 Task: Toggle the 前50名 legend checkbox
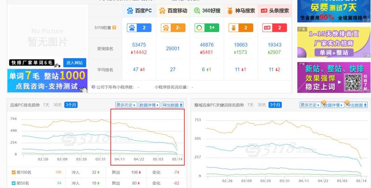point(13,183)
